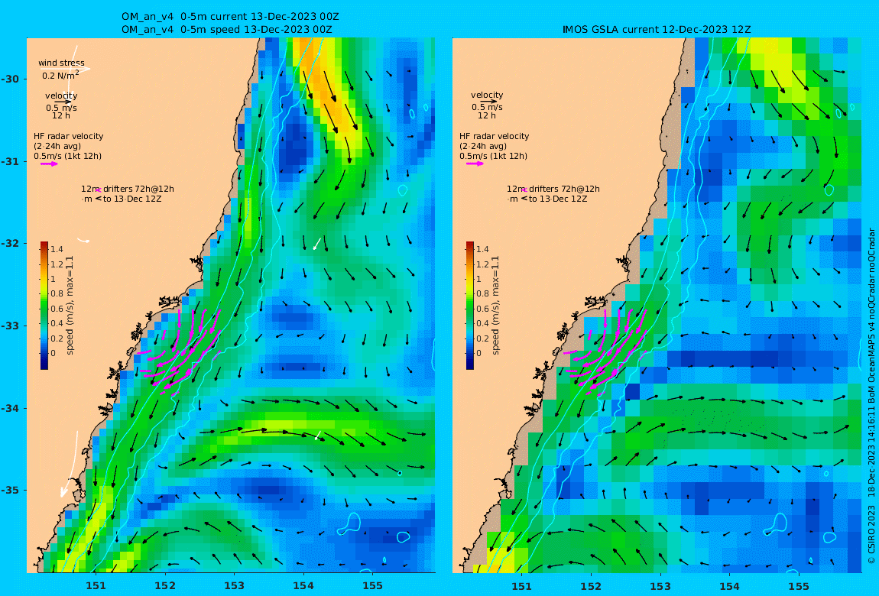Click longitude '155' under the left map
The width and height of the screenshot is (879, 596).
click(373, 586)
